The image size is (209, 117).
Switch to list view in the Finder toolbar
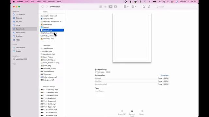tap(105, 6)
